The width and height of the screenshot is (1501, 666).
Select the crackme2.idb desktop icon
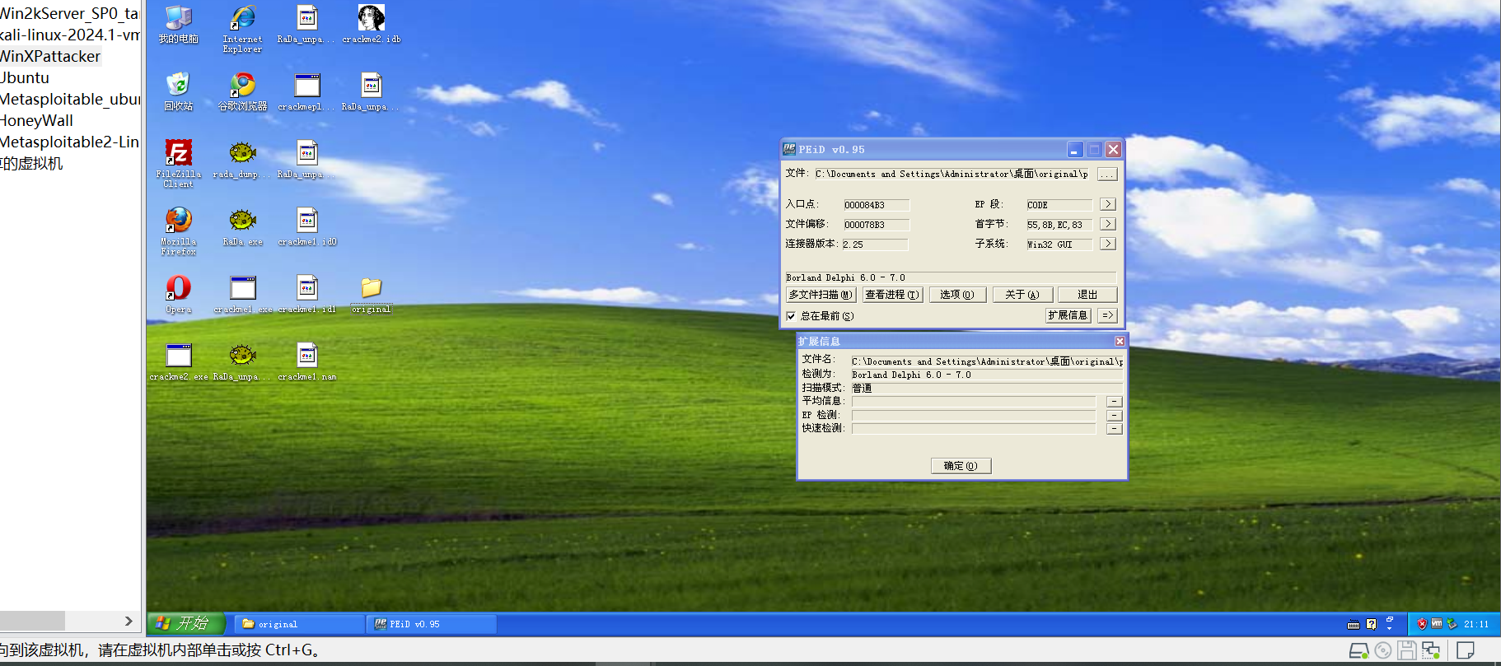[372, 19]
